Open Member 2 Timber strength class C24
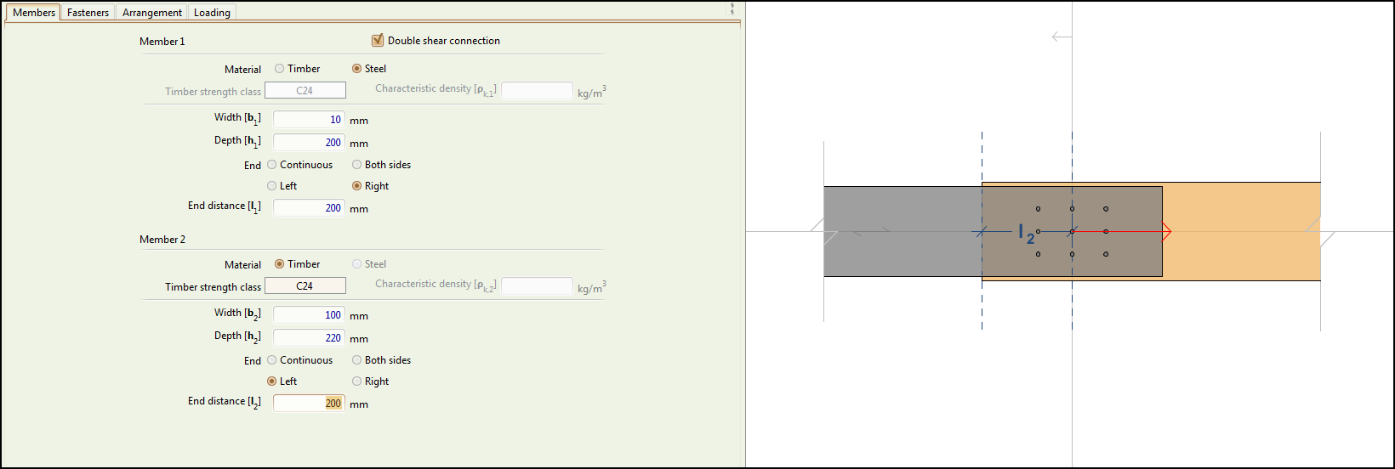The height and width of the screenshot is (469, 1395). point(305,286)
